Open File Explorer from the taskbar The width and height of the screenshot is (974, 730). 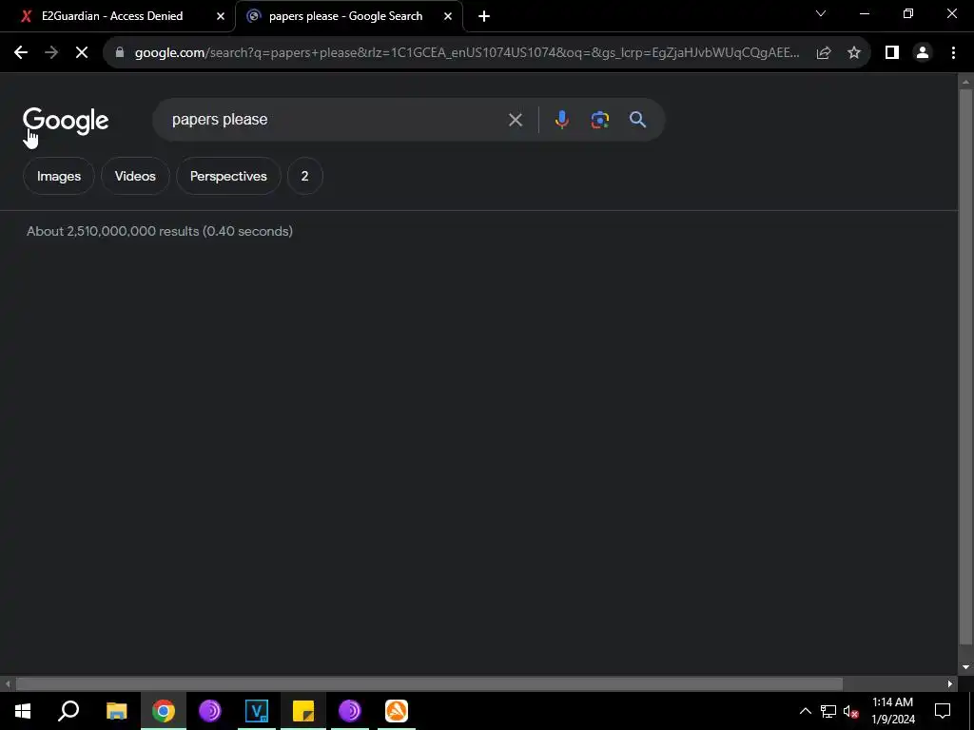click(116, 711)
